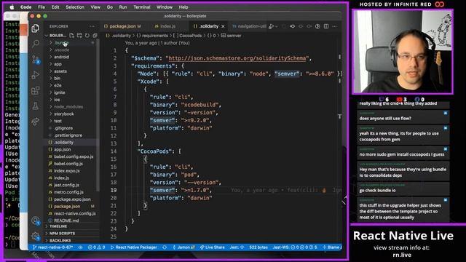
Task: Click the CocoaPods breadcrumb segment
Action: pos(188,36)
